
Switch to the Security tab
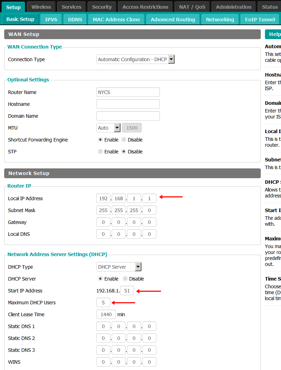pyautogui.click(x=102, y=7)
